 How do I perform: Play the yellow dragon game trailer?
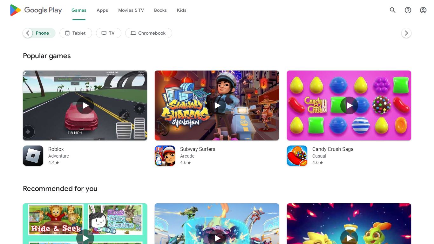click(349, 238)
